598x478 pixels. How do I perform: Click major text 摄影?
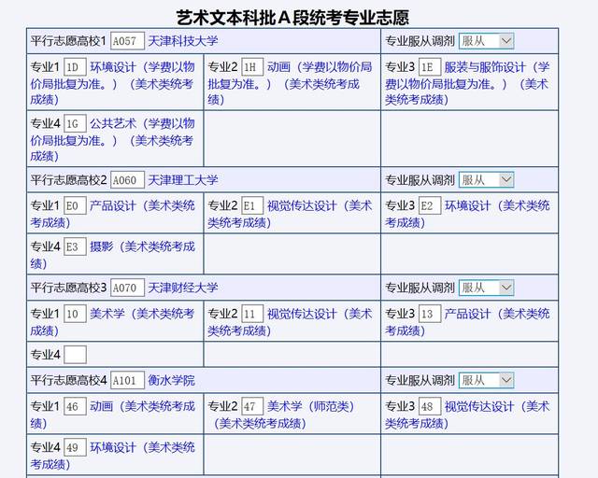(102, 247)
